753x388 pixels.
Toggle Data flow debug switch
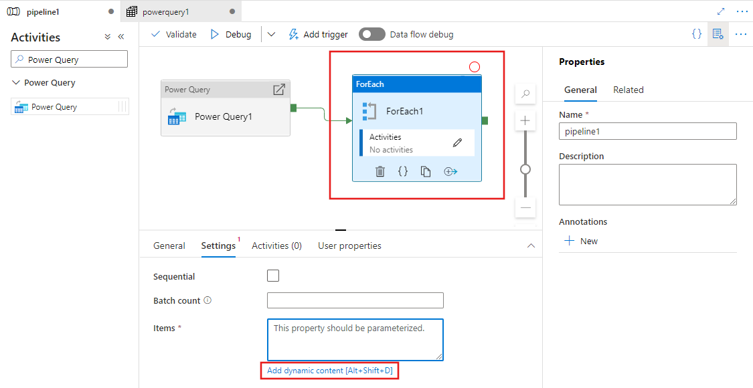tap(372, 34)
